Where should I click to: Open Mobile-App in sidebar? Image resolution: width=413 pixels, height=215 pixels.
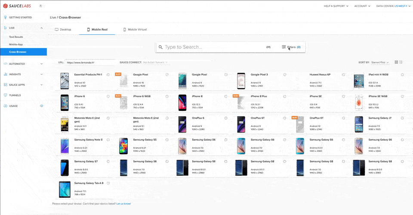[16, 44]
